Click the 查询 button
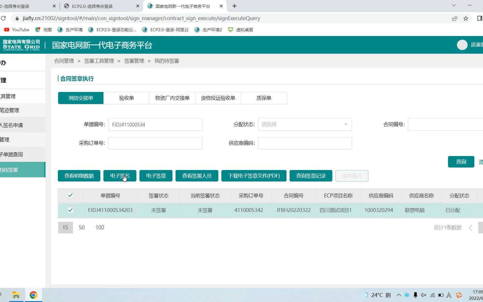The image size is (483, 302). 461,162
